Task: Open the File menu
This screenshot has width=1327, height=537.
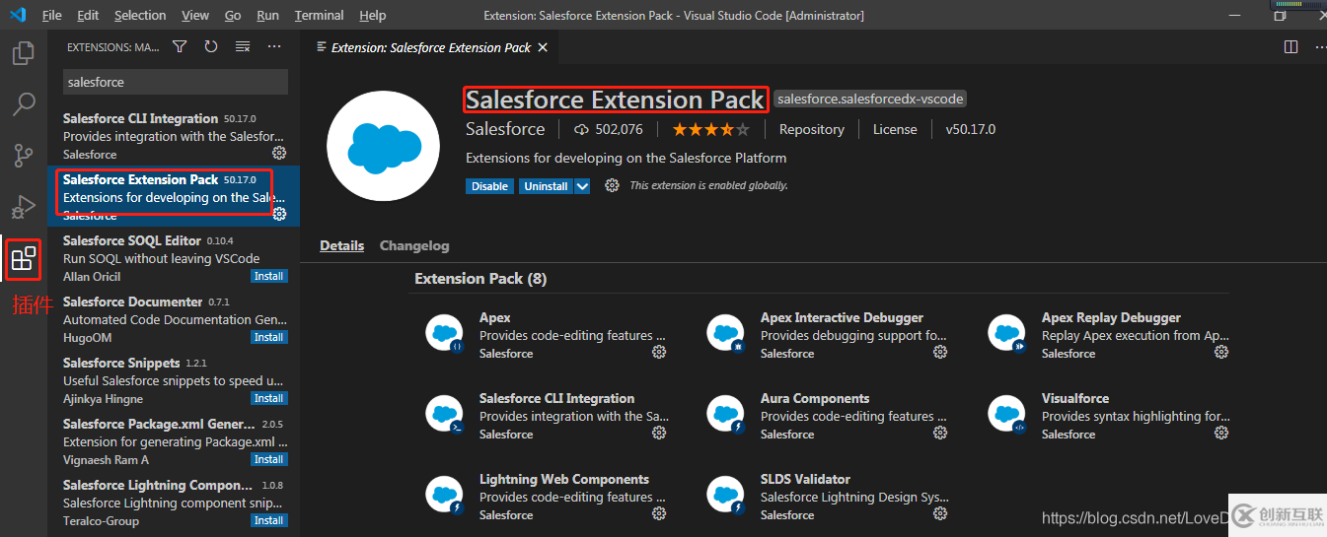Action: tap(51, 16)
